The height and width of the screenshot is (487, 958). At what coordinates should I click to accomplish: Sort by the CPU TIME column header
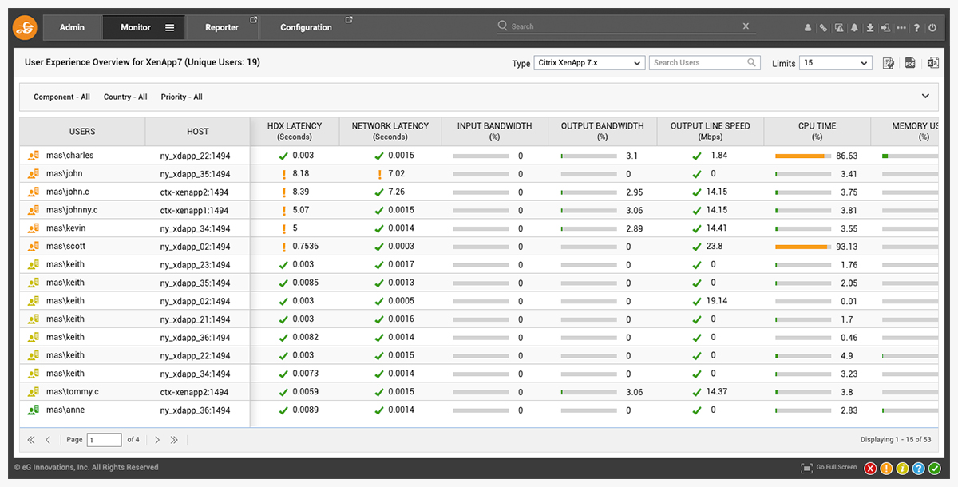tap(817, 131)
